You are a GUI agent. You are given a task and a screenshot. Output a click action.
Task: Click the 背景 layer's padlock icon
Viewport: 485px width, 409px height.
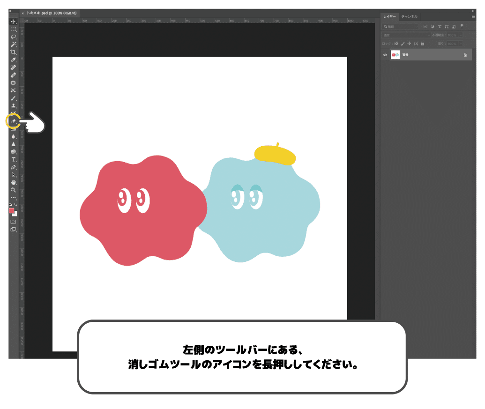465,55
